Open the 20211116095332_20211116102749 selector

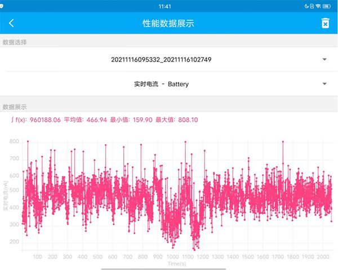[x=161, y=59]
